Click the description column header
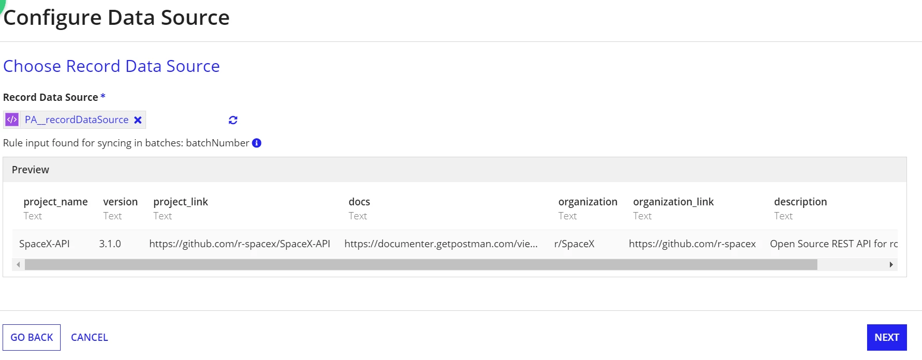 pos(800,202)
